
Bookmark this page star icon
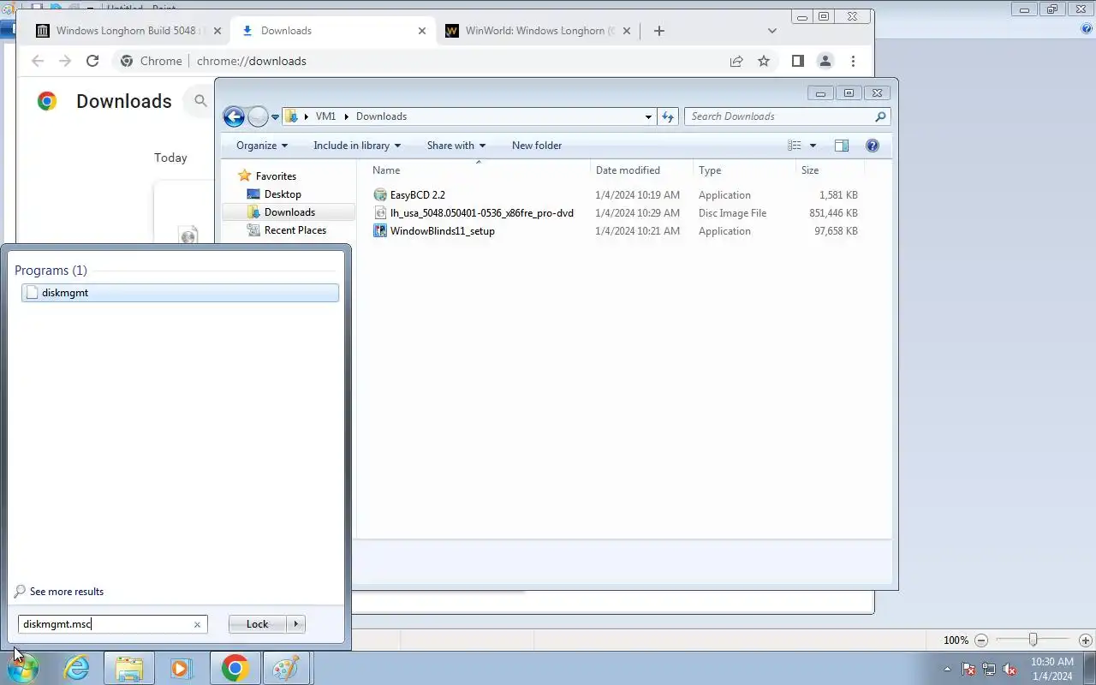click(764, 61)
